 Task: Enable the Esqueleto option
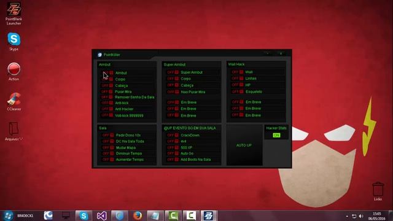pos(238,91)
